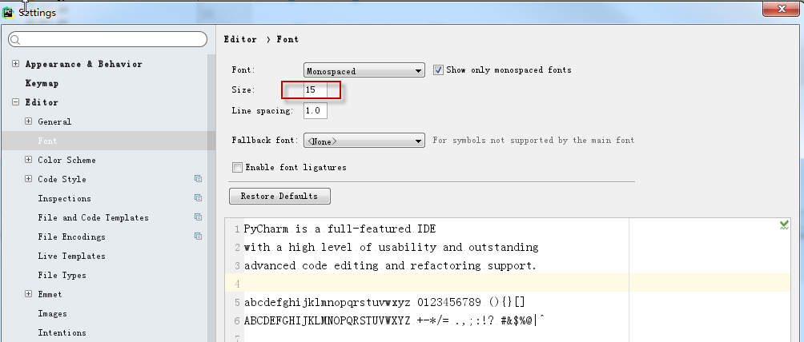
Task: Open the Fallback font dropdown
Action: 364,141
